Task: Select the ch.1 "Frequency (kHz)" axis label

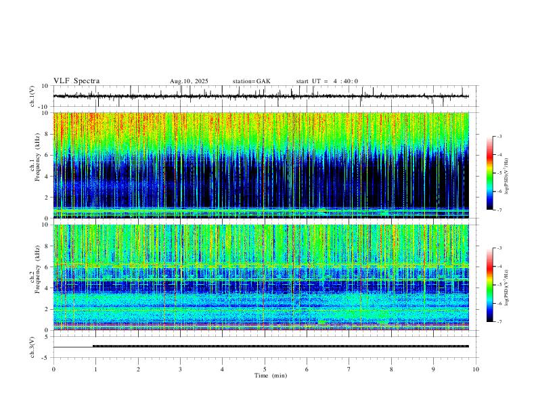Action: [x=37, y=157]
